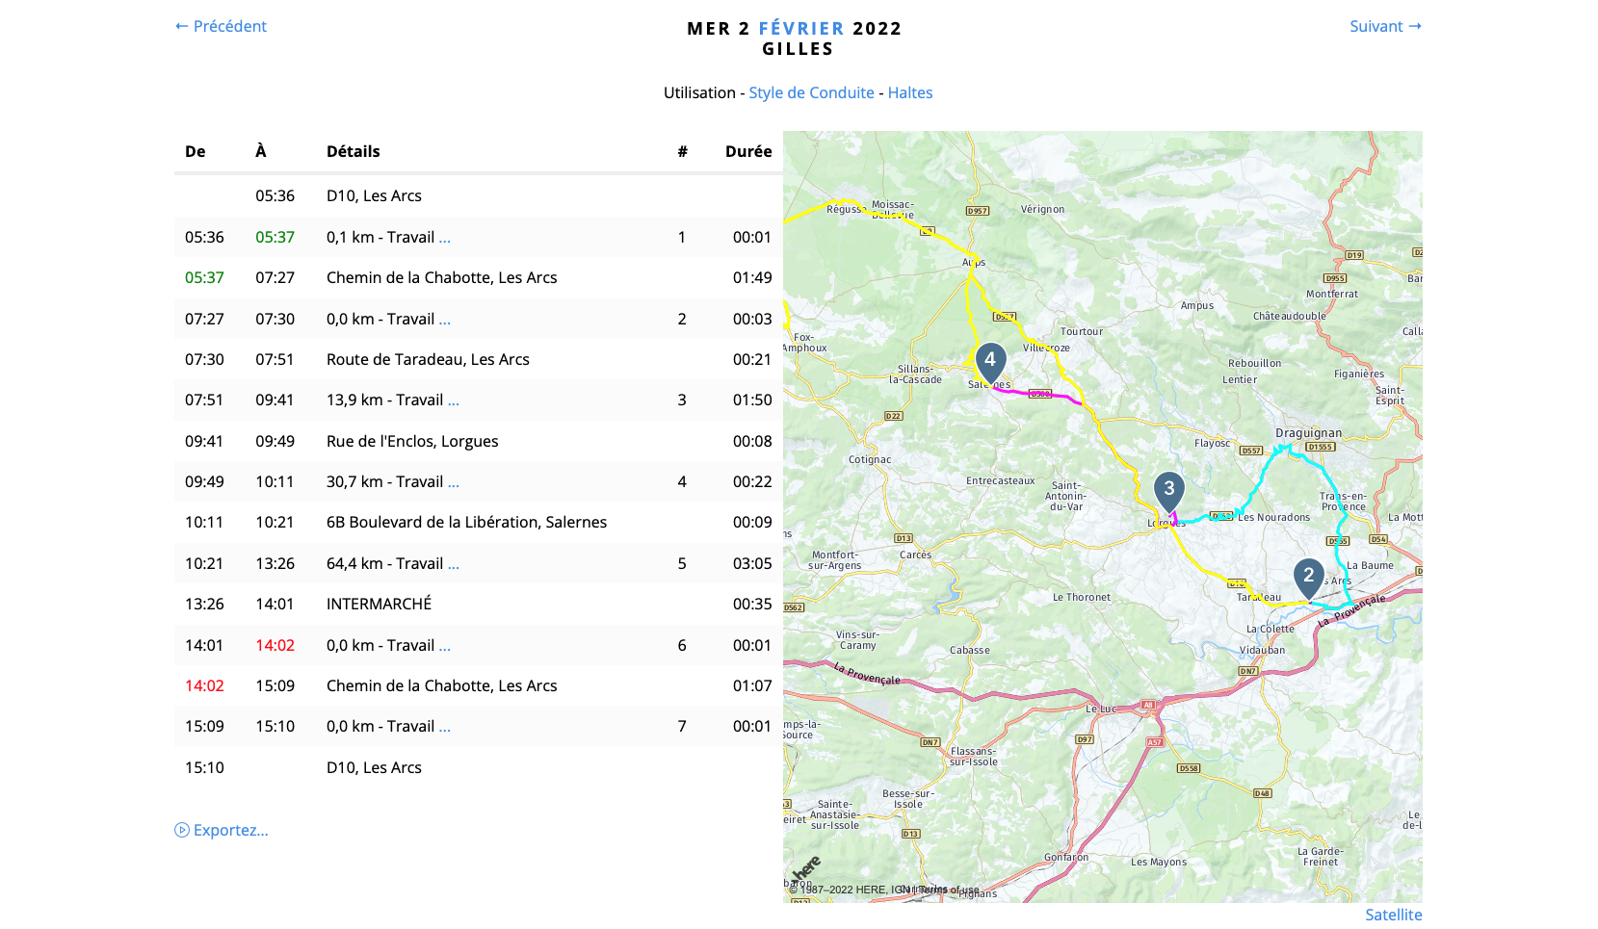Click map marker number 3 at Lorgues
1598x929 pixels.
(1168, 490)
